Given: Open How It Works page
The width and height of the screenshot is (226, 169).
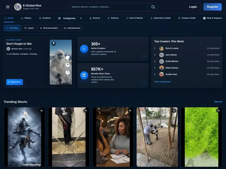Looking at the screenshot, I should click(134, 18).
